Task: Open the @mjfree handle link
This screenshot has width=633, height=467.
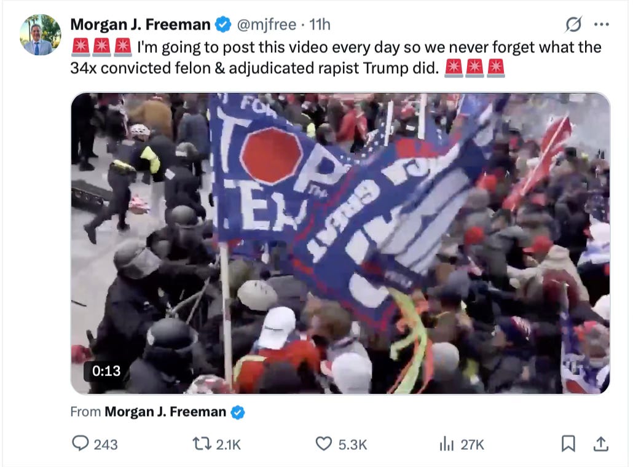Action: tap(267, 25)
